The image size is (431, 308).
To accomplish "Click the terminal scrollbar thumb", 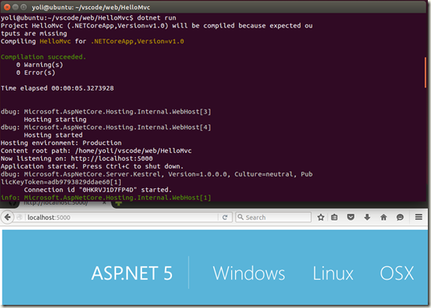I will (425, 72).
